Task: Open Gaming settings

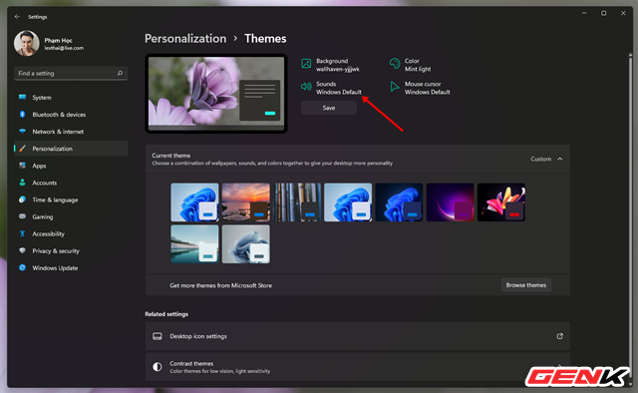Action: tap(71, 216)
